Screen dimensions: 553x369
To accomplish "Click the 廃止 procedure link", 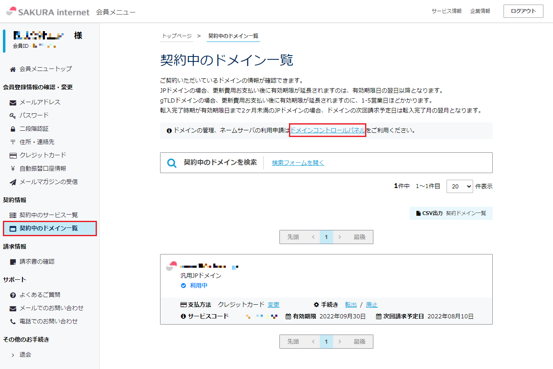I will click(372, 305).
